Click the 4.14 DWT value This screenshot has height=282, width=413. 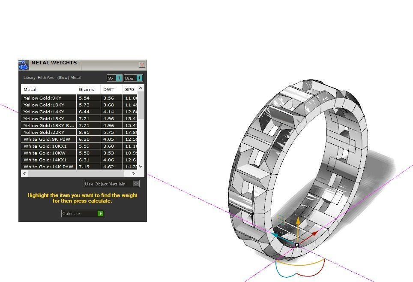(108, 112)
